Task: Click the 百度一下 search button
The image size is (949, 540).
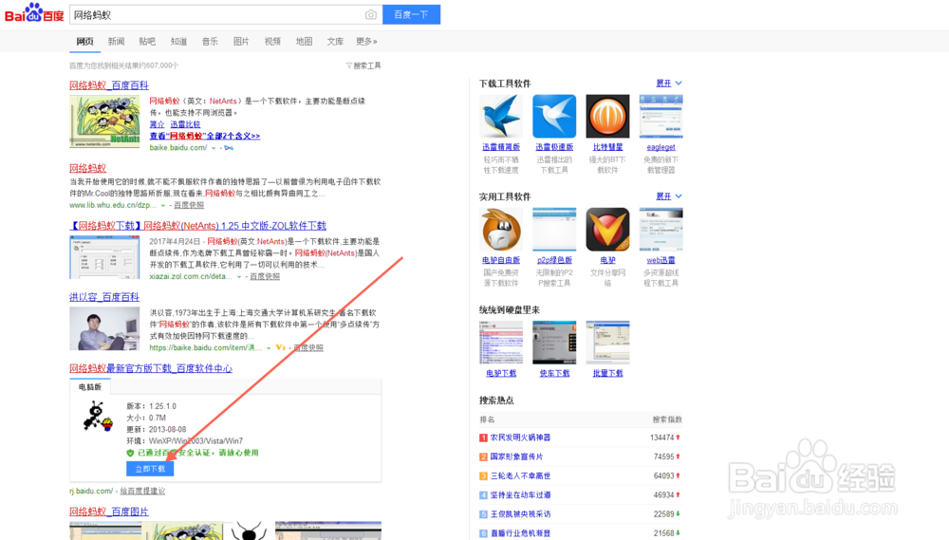Action: point(412,14)
